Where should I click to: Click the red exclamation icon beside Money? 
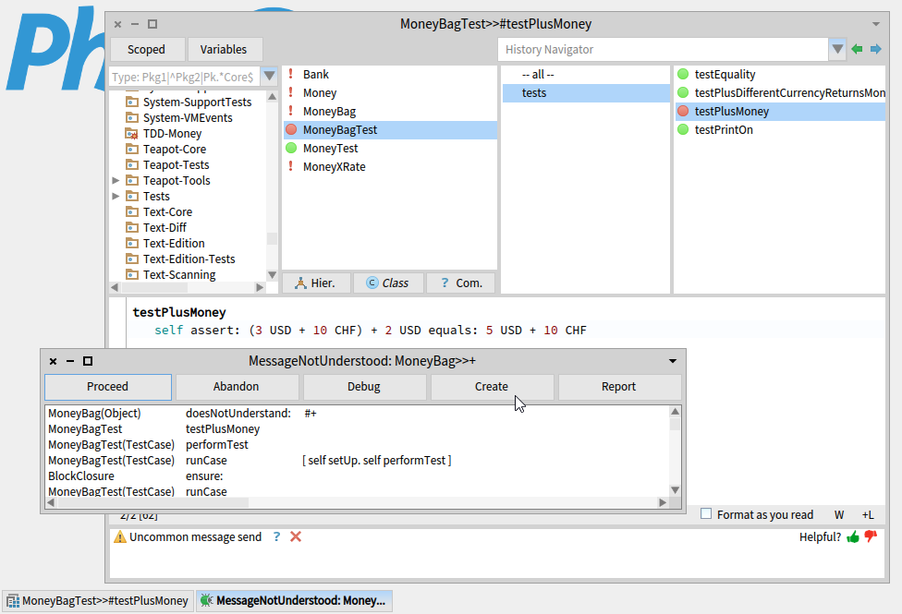click(x=291, y=92)
